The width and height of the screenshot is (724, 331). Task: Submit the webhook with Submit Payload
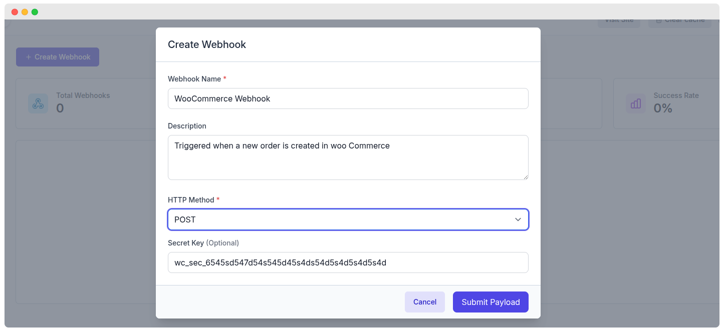[491, 302]
